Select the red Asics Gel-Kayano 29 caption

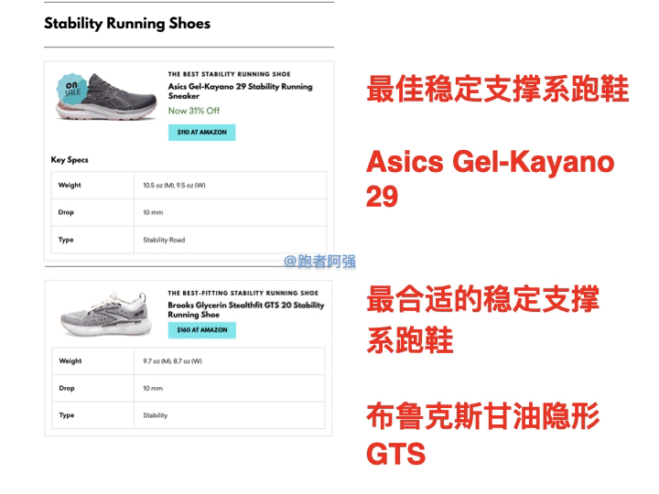pyautogui.click(x=491, y=178)
